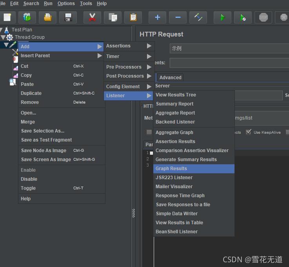
Task: Select Disable in context menu
Action: pos(62,179)
